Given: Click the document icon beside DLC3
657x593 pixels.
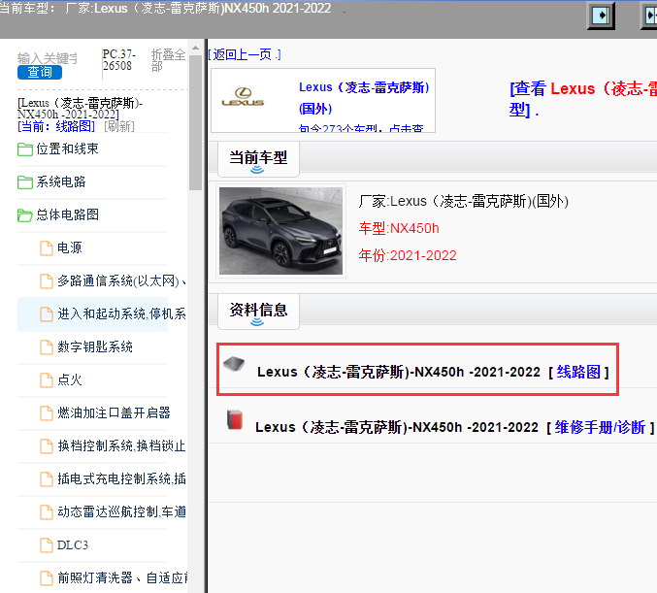Looking at the screenshot, I should [46, 545].
